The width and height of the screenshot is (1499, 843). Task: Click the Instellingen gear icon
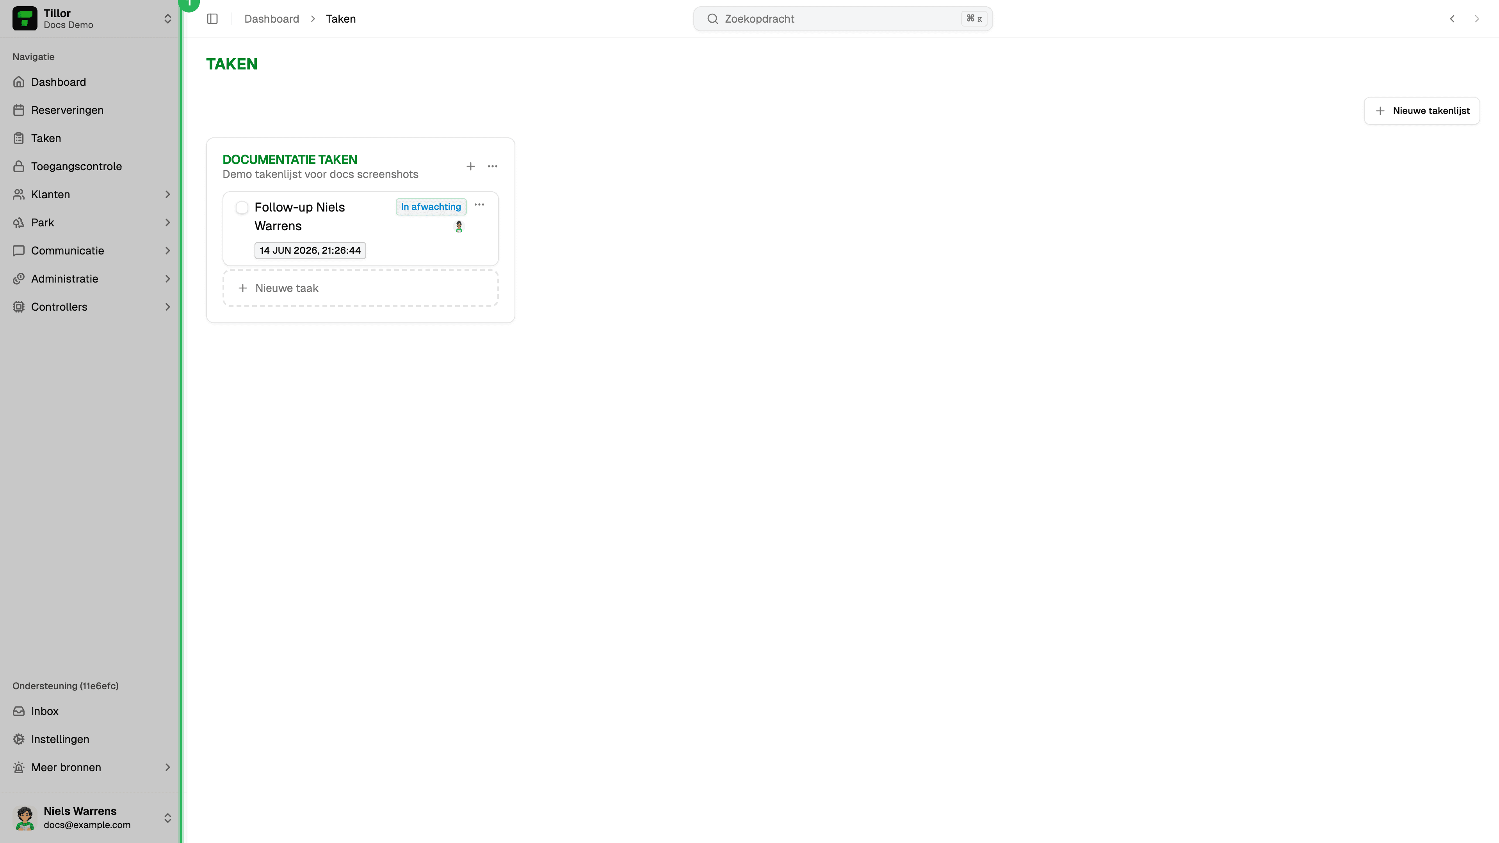click(19, 740)
